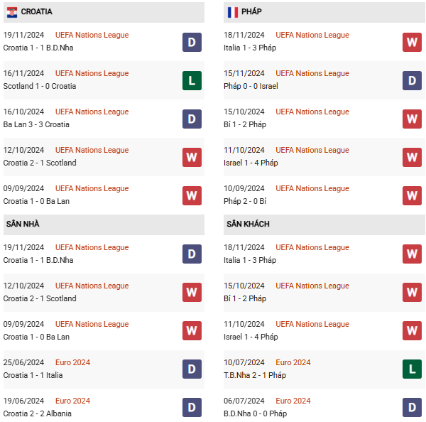Open the Euro 2024 link dated 06/07/2024

click(x=293, y=401)
